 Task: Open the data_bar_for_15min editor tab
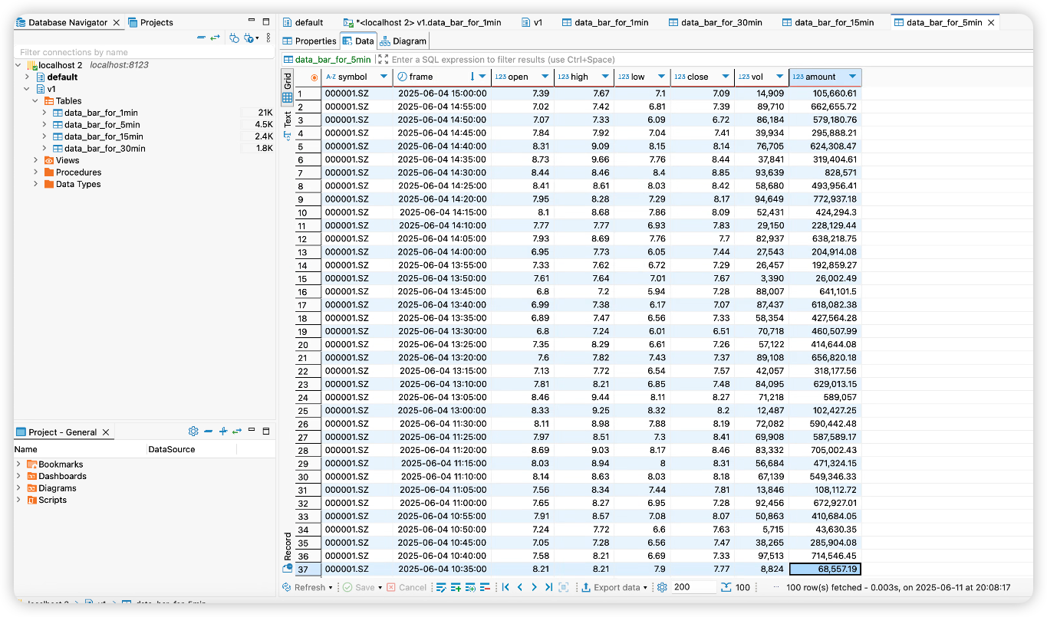point(828,22)
